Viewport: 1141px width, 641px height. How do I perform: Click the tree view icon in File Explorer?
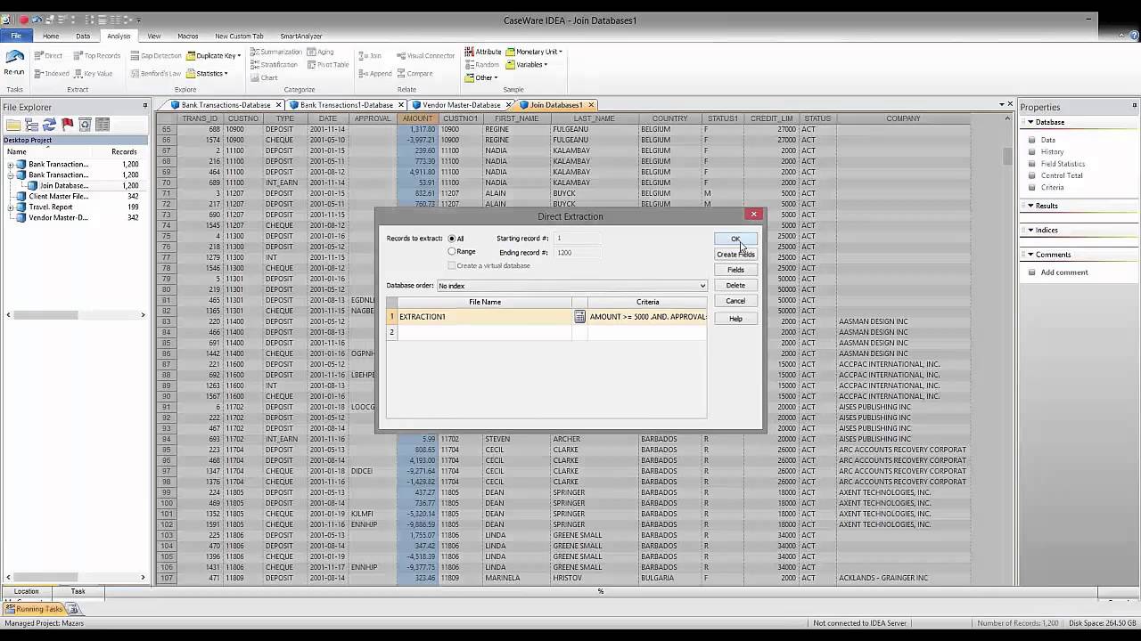click(x=31, y=125)
